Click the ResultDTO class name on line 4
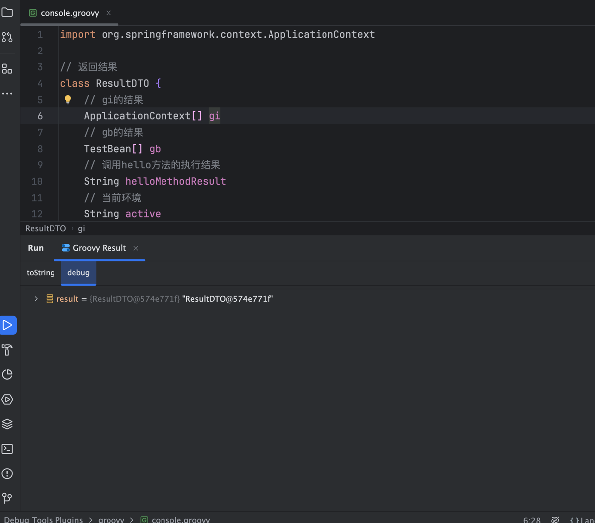Viewport: 595px width, 523px height. [122, 83]
